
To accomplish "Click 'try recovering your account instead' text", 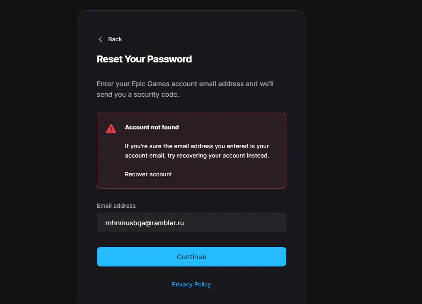I will pyautogui.click(x=218, y=155).
